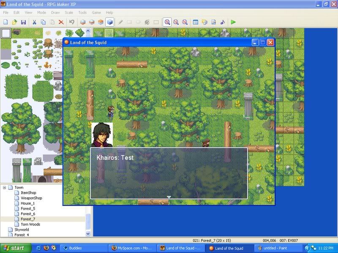Open the Draw menu
Image resolution: width=338 pixels, height=253 pixels.
[55, 13]
